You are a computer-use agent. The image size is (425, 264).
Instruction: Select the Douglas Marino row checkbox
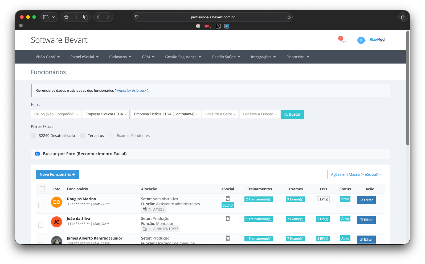(41, 205)
